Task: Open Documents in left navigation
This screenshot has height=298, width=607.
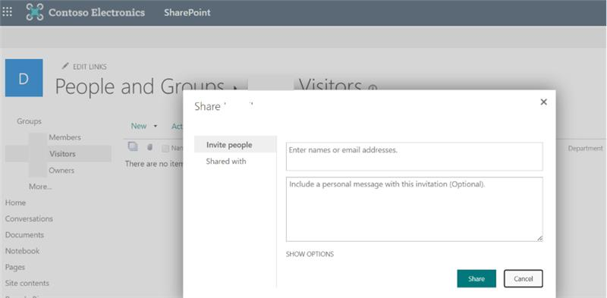Action: pyautogui.click(x=24, y=235)
